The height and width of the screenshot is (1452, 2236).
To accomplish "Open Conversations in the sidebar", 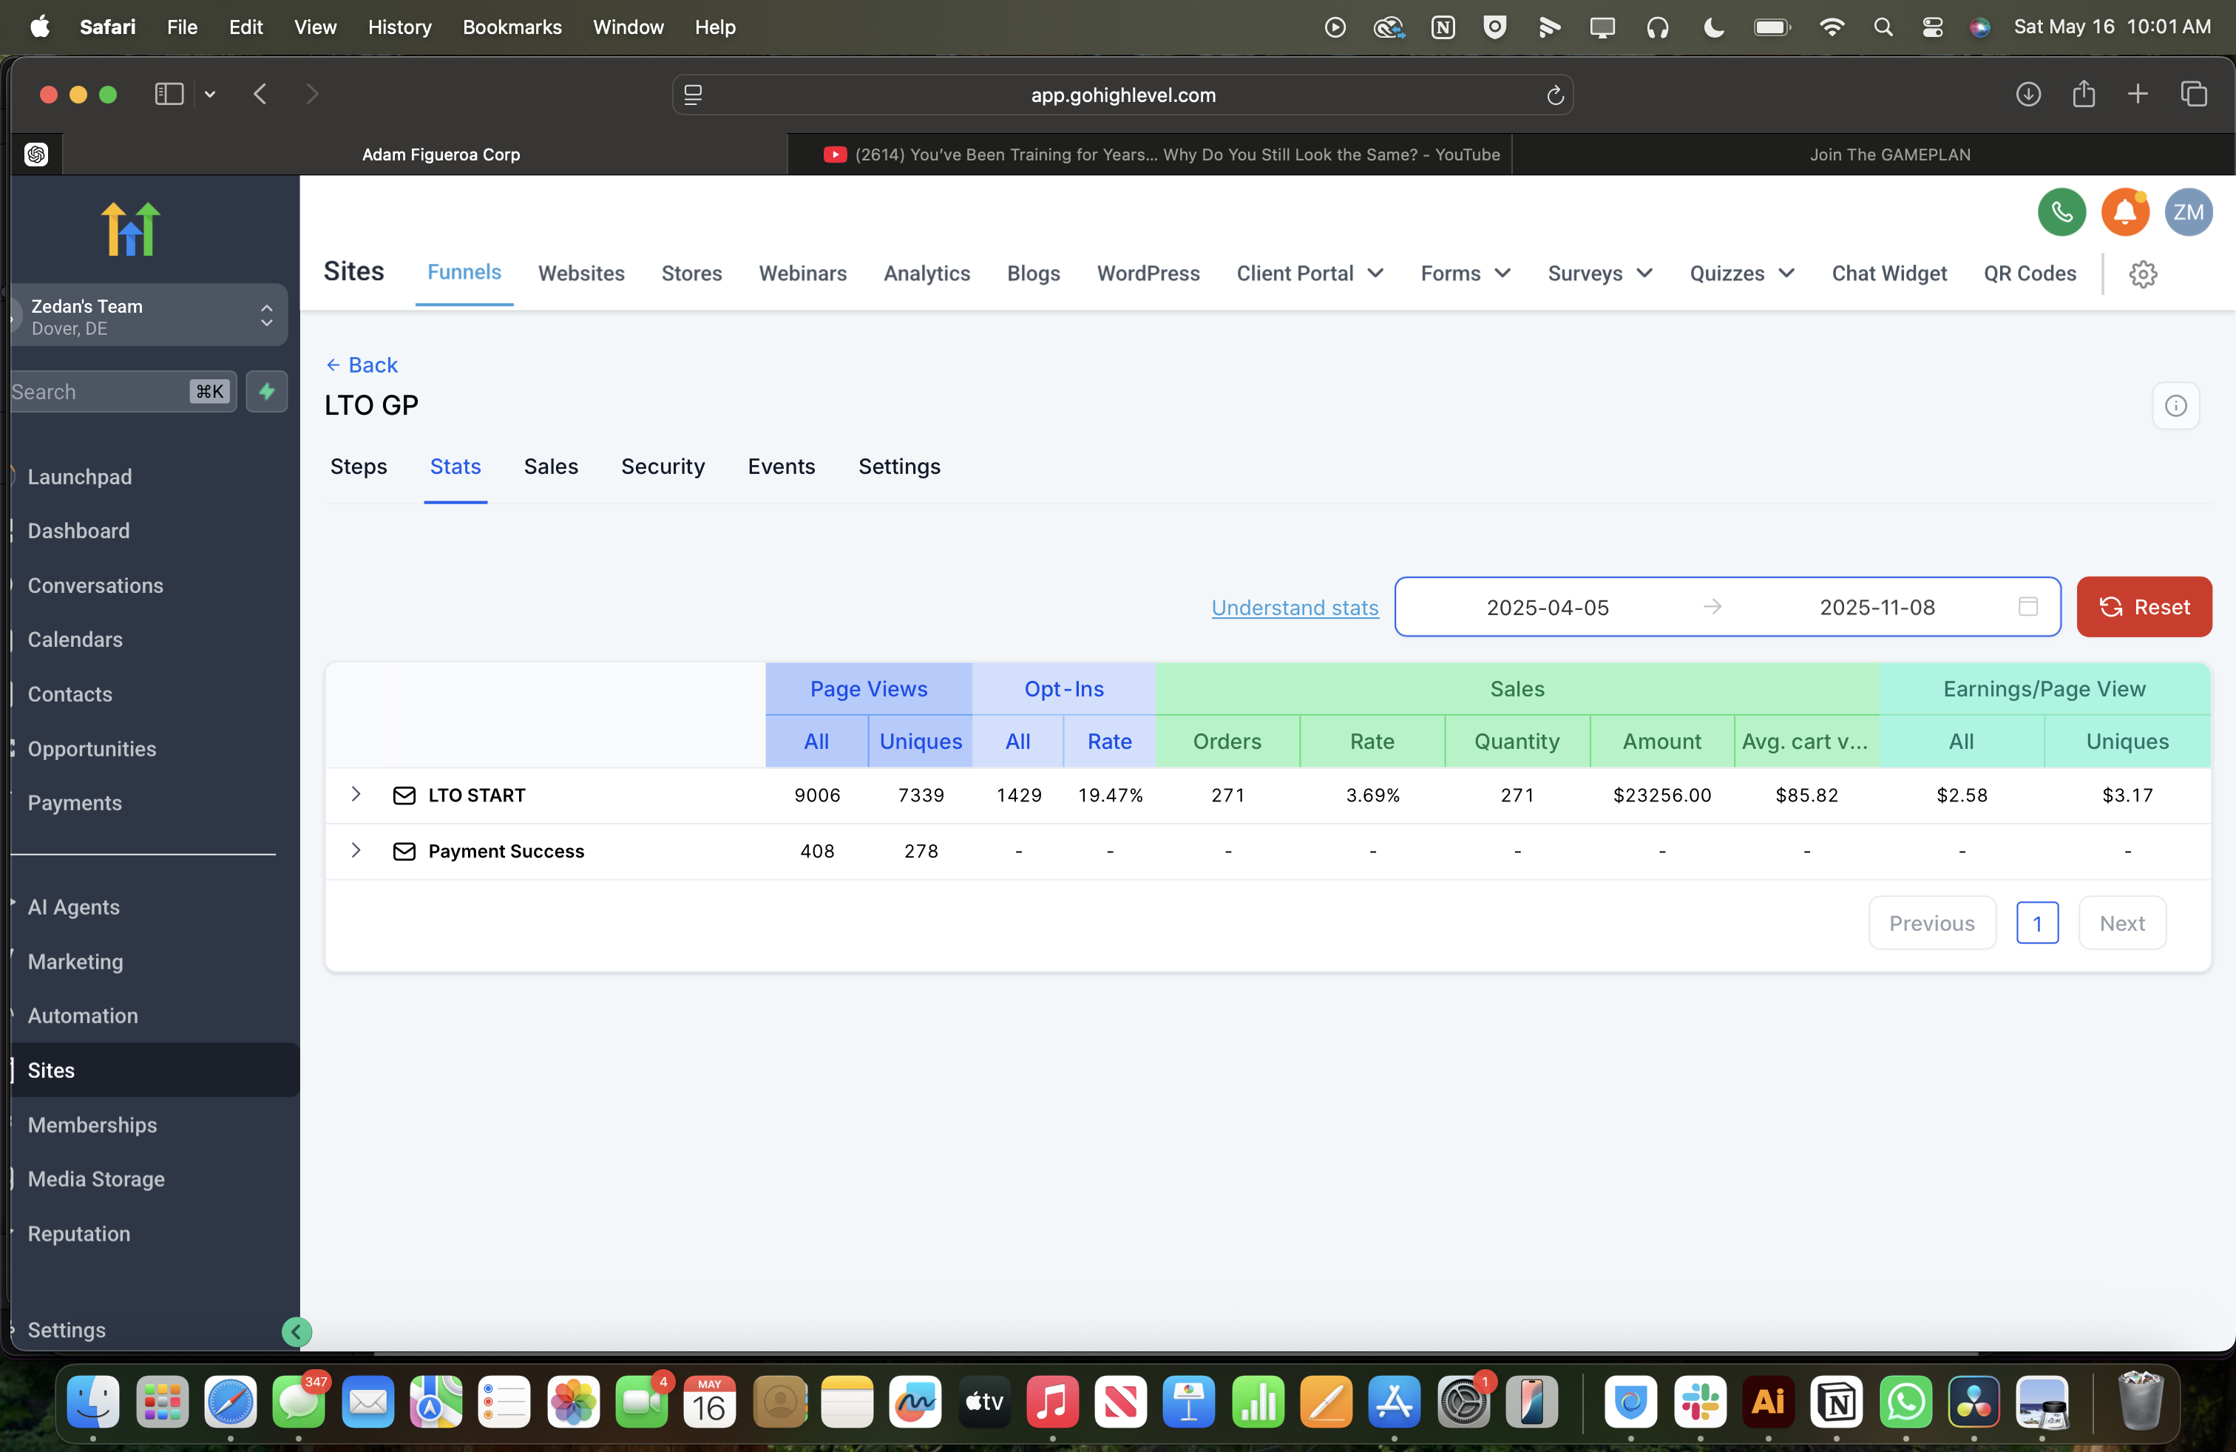I will click(x=96, y=585).
